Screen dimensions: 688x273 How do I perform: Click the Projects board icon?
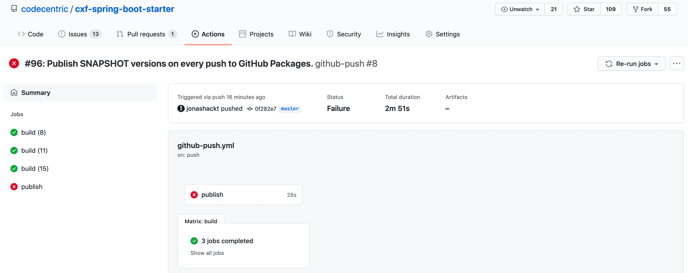pos(243,34)
